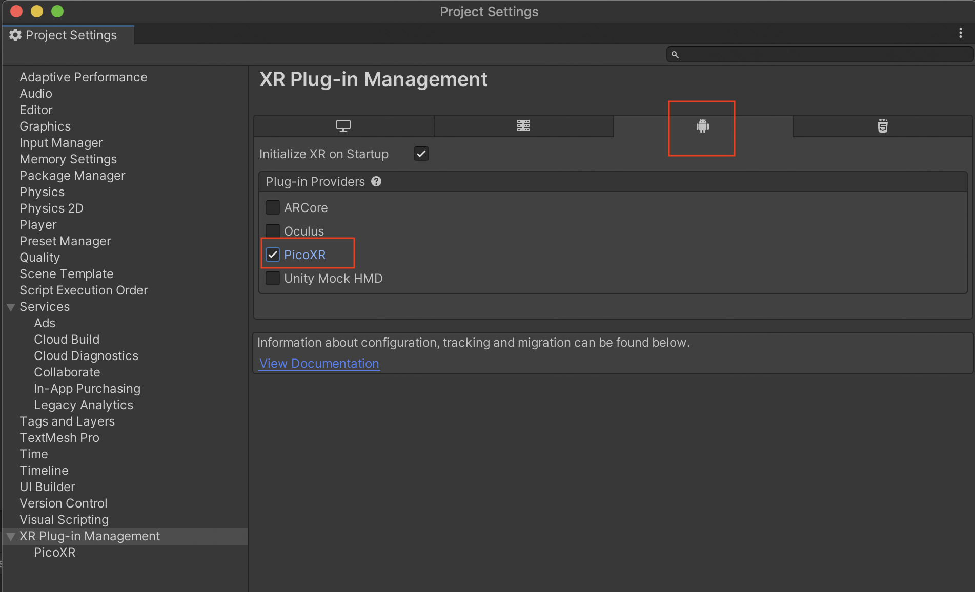Open Adaptive Performance settings
Viewport: 975px width, 592px height.
click(x=84, y=77)
